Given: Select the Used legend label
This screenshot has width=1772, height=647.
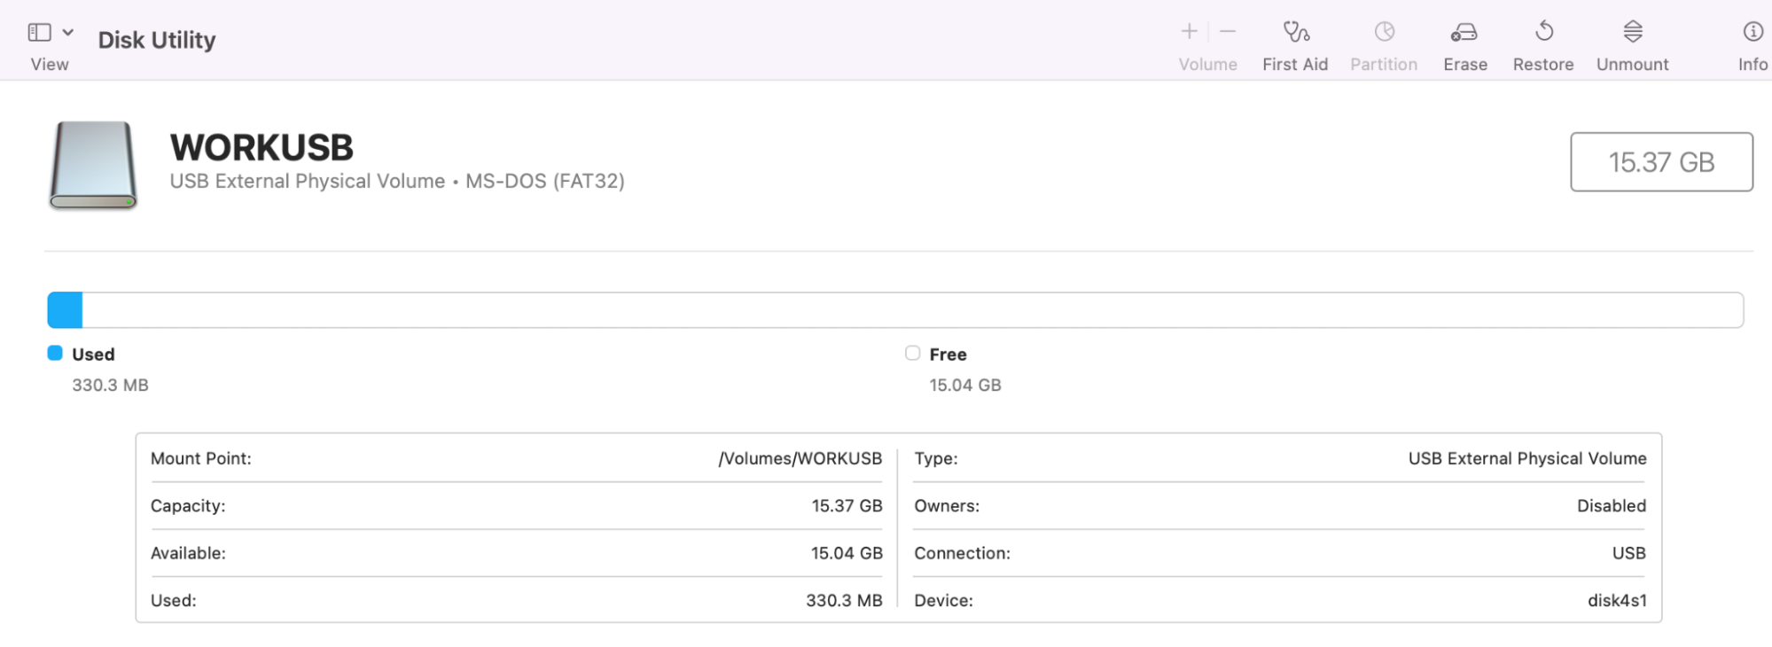Looking at the screenshot, I should 93,355.
